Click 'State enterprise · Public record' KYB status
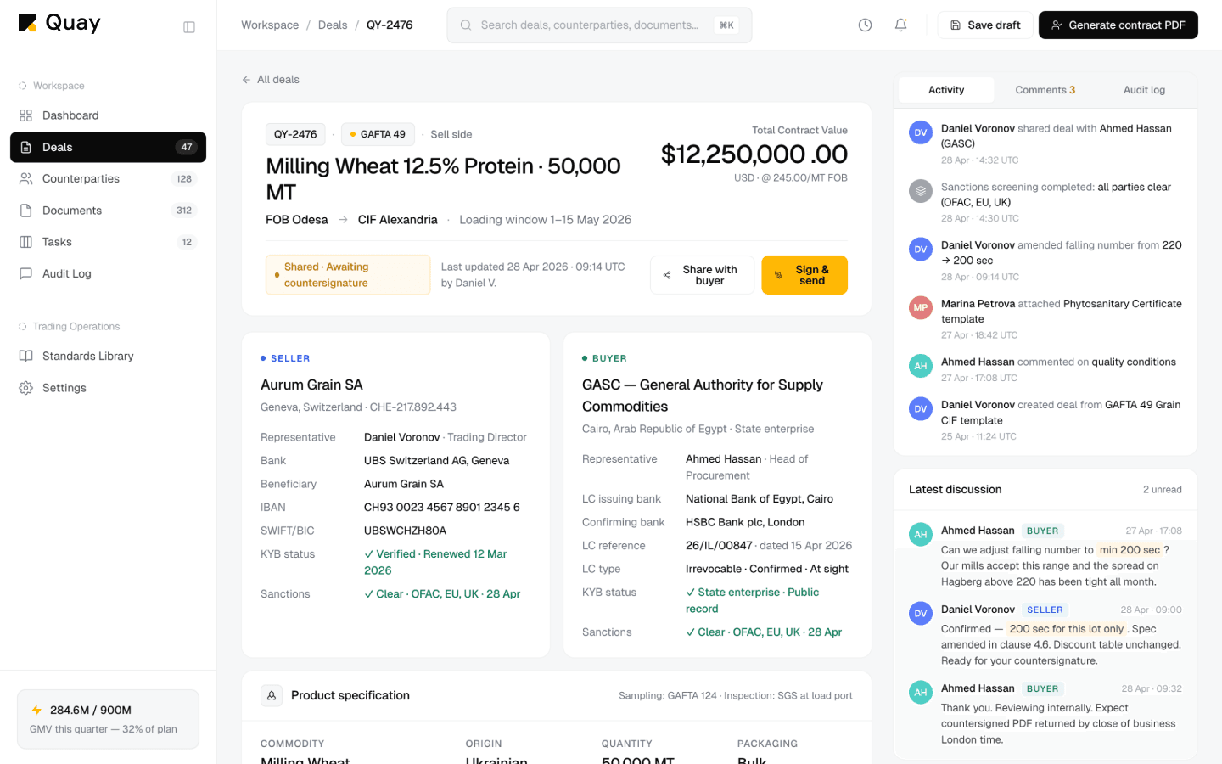1222x764 pixels. coord(752,600)
